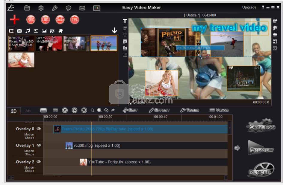The height and width of the screenshot is (185, 283).
Task: Play the timeline with the play button
Action: [74, 110]
